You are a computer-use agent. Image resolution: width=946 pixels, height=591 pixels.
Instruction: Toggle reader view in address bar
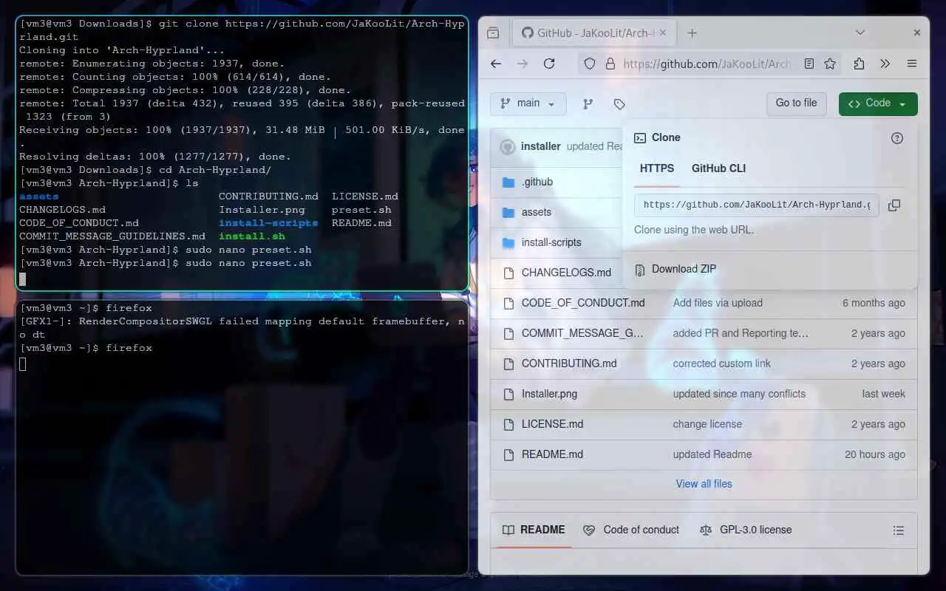point(809,64)
